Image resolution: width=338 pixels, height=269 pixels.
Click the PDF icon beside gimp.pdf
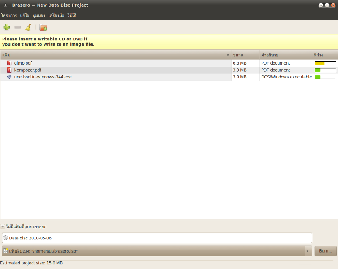(9, 63)
